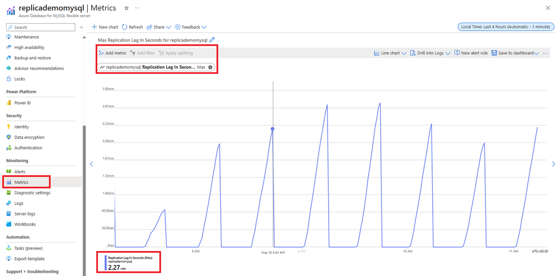Edit chart title with pencil icon

(x=212, y=40)
